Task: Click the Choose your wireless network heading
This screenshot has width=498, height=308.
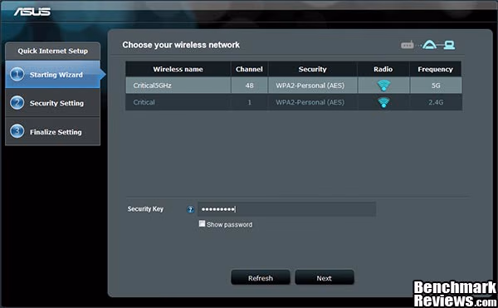Action: point(181,45)
